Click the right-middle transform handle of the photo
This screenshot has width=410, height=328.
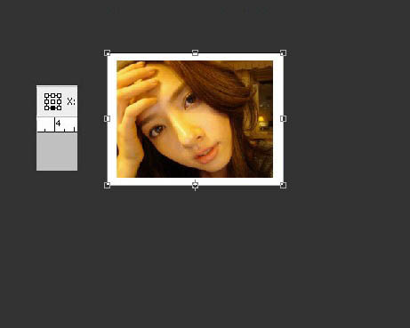[283, 118]
